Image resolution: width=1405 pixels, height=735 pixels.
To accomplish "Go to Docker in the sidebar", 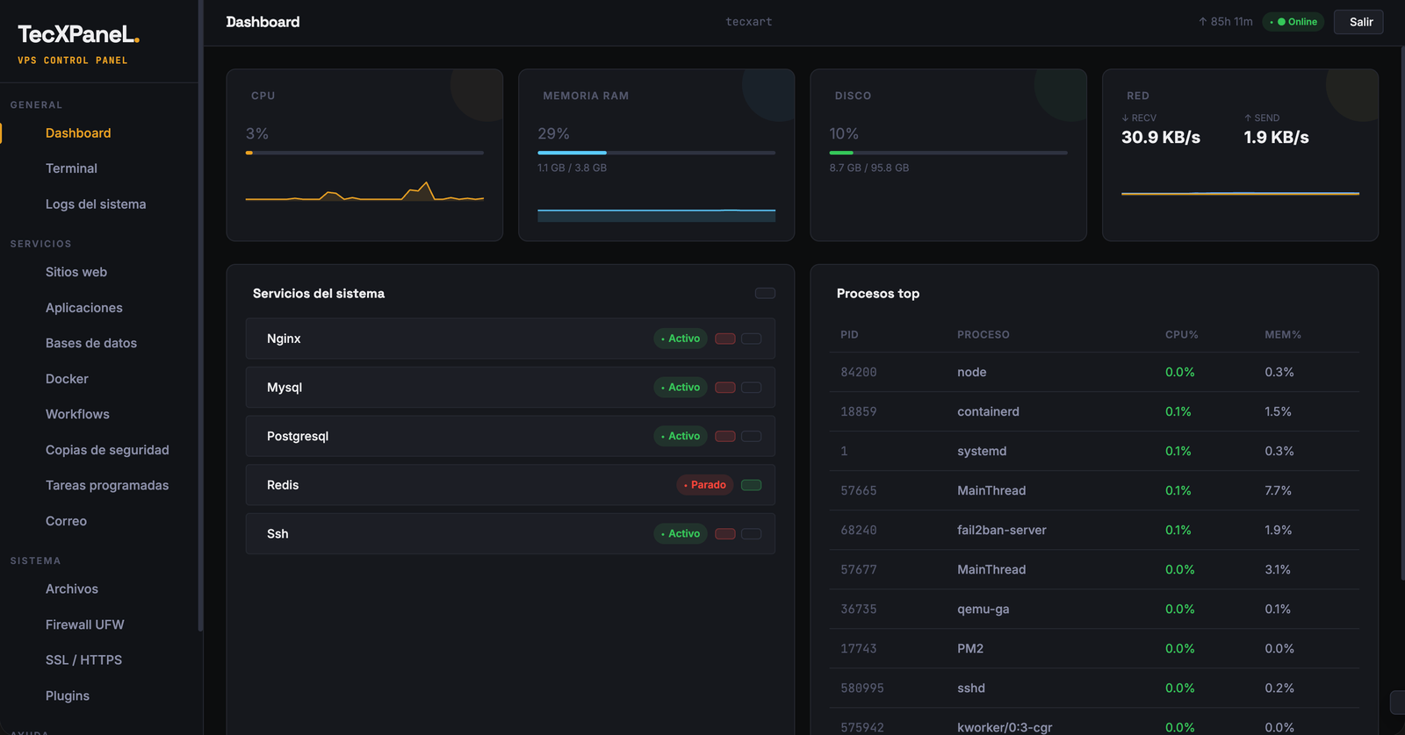I will [67, 379].
